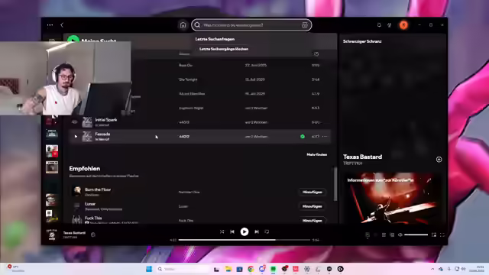
Task: Mute via the volume speaker icon
Action: point(400,235)
